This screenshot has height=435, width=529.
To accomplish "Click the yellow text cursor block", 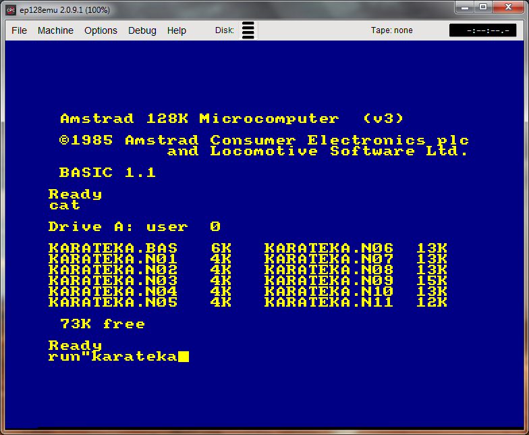I will click(x=184, y=357).
